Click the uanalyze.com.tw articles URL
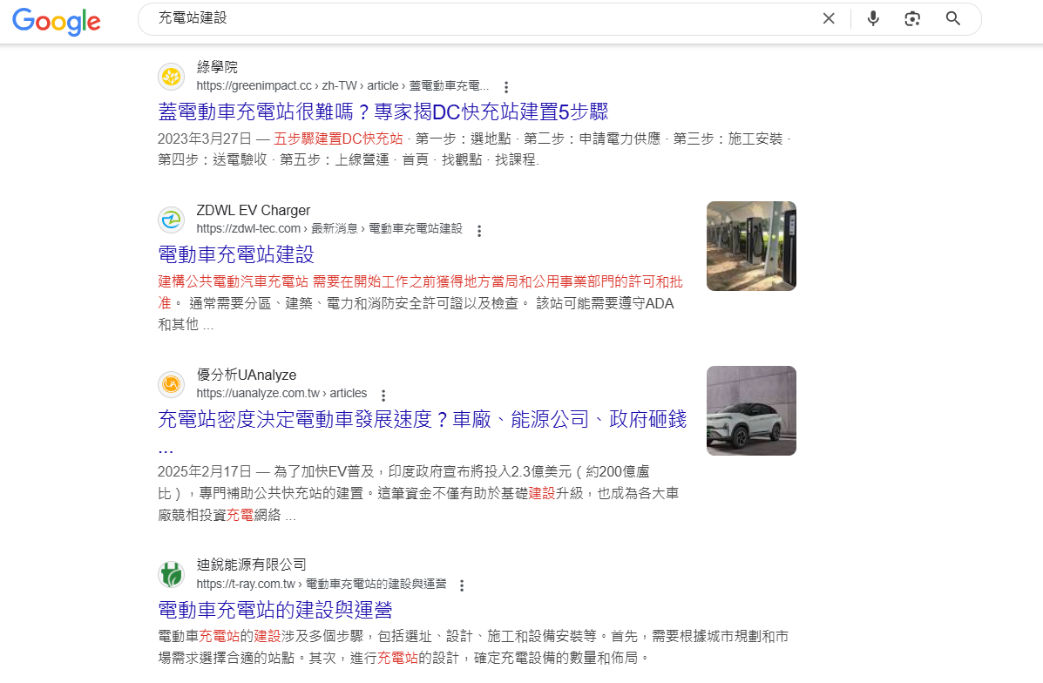 tap(281, 394)
